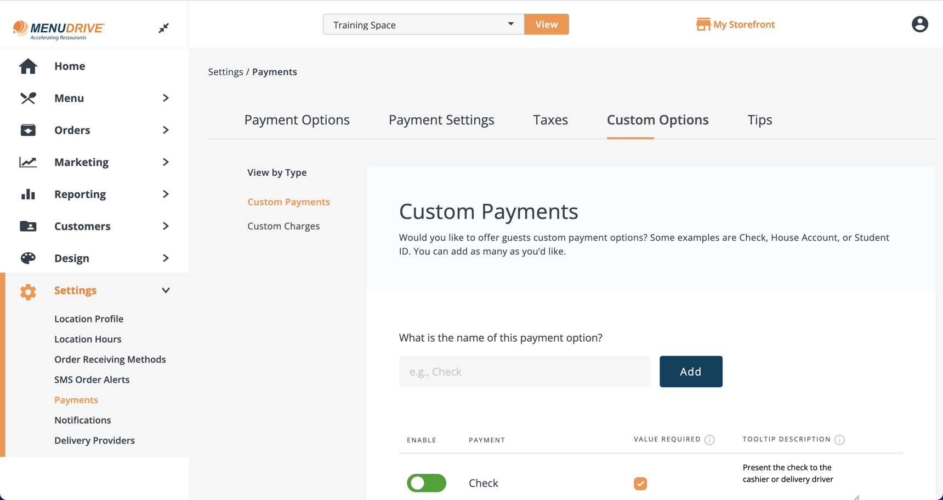Open Marketing via its chart icon
Viewport: 943px width, 500px height.
28,162
